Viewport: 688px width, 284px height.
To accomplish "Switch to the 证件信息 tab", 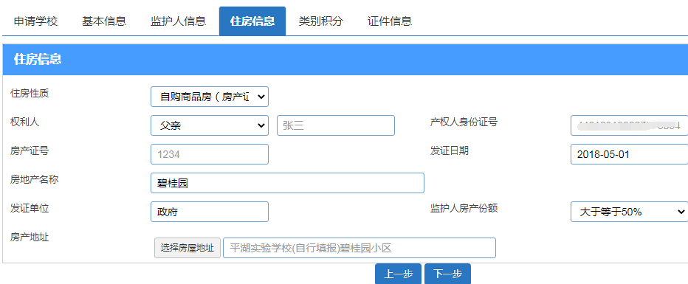I will pyautogui.click(x=390, y=21).
